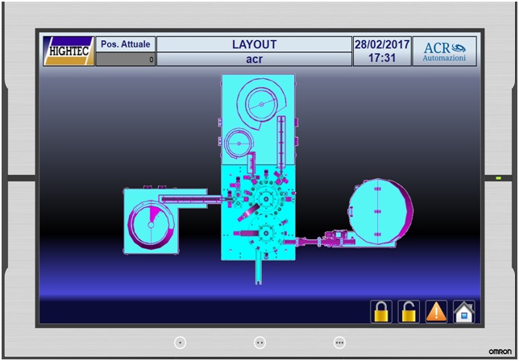
Task: Select the Pos. Attuale value field
Action: (x=126, y=60)
